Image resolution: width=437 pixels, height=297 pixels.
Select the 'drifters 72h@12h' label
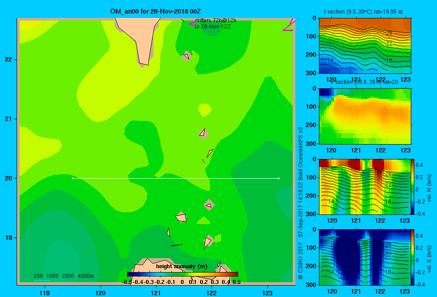point(215,21)
